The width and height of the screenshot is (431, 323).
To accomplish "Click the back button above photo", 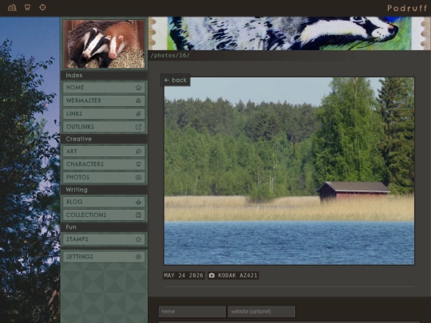I will point(176,80).
